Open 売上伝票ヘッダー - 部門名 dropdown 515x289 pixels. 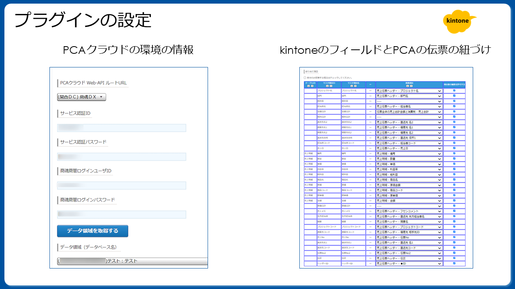pyautogui.click(x=409, y=96)
